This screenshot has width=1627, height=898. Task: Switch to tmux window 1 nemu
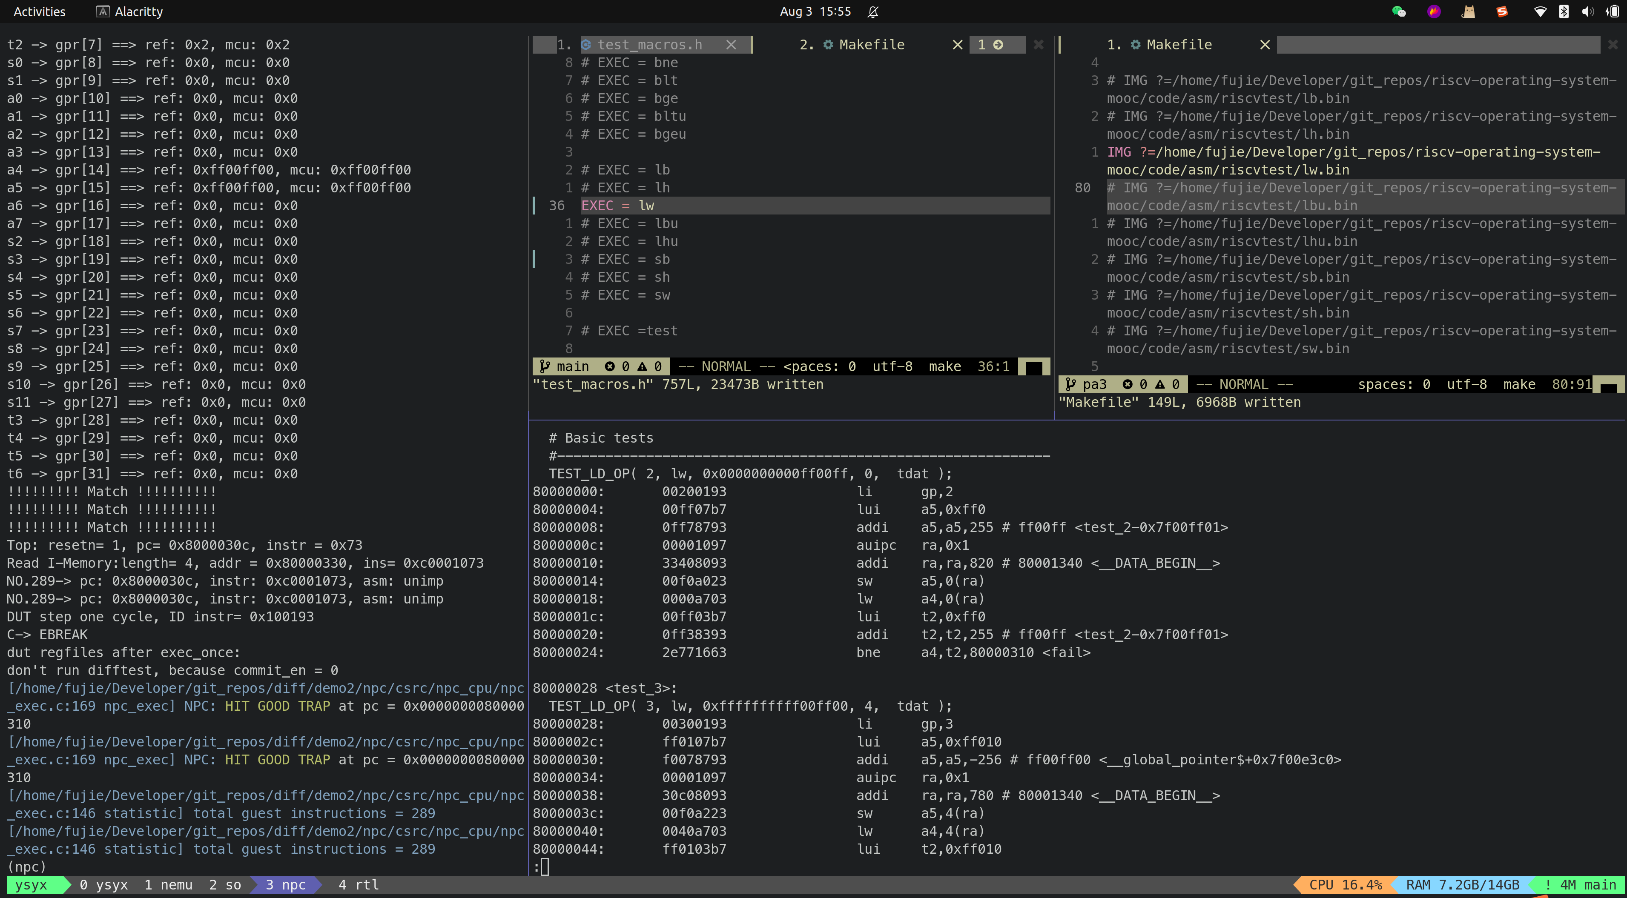pyautogui.click(x=168, y=885)
